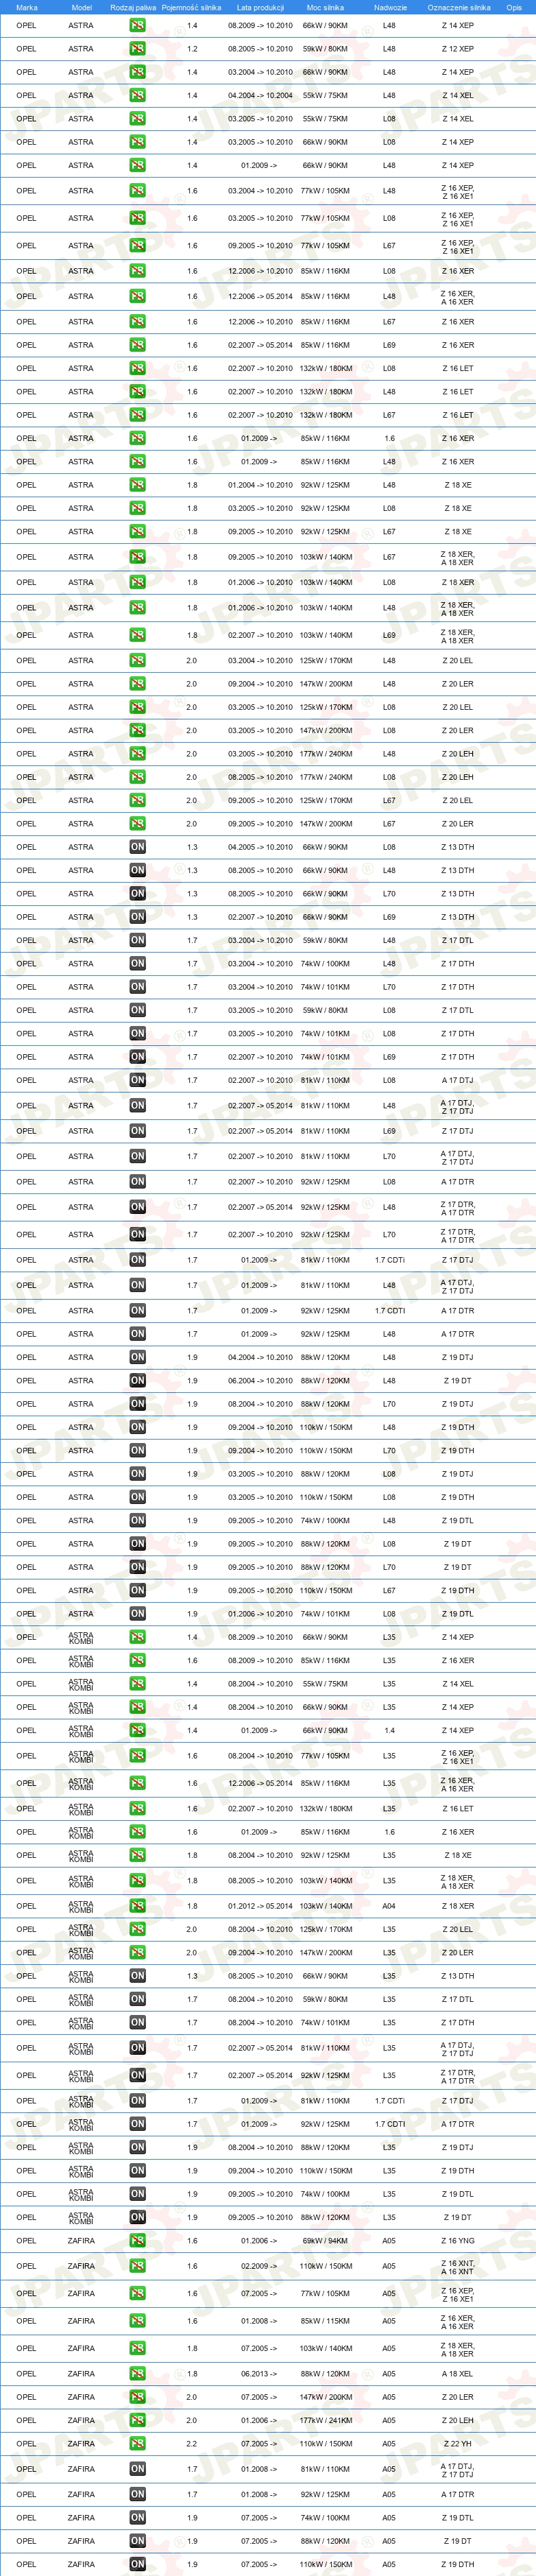Click the body code A04

389,1906
